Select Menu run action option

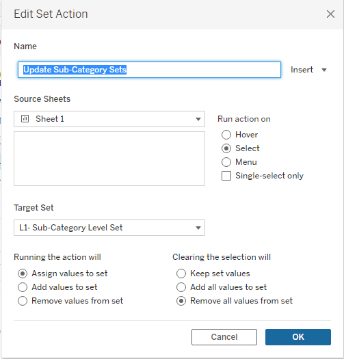point(226,162)
